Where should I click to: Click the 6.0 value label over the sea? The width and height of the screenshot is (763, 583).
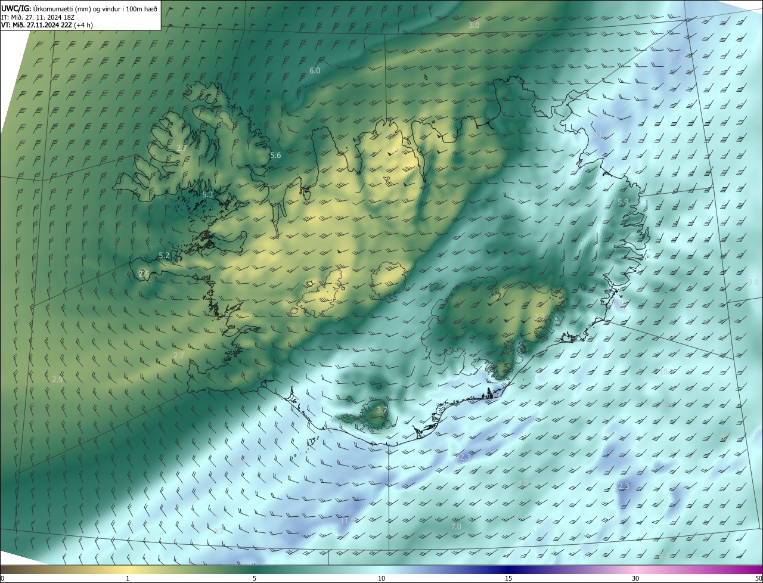pyautogui.click(x=315, y=71)
